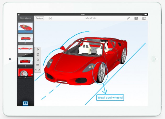Open snapshot thumbnail 3
Image resolution: width=165 pixels, height=119 pixels.
click(x=25, y=50)
